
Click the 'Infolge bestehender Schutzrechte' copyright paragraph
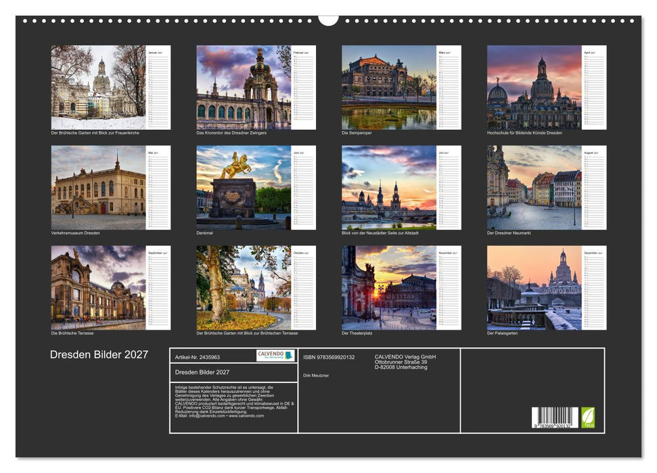coord(234,401)
